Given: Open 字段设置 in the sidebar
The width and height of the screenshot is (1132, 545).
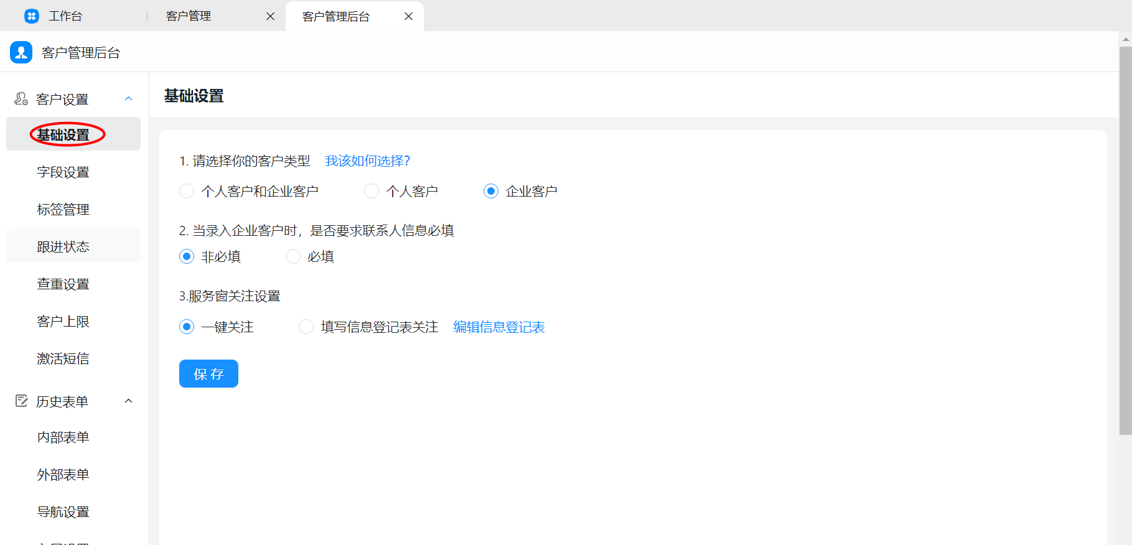Looking at the screenshot, I should pos(73,172).
